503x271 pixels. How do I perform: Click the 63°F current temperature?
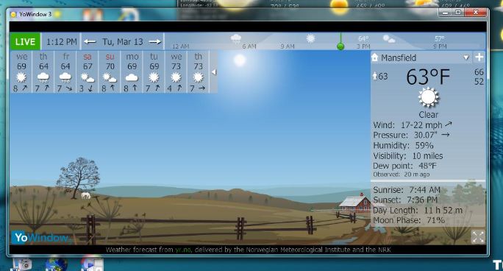click(428, 77)
